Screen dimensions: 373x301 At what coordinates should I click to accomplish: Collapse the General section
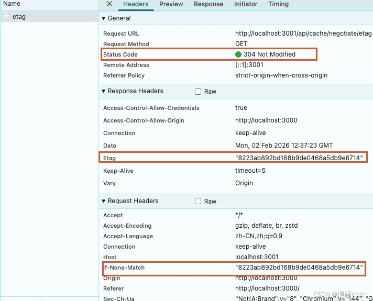click(104, 18)
